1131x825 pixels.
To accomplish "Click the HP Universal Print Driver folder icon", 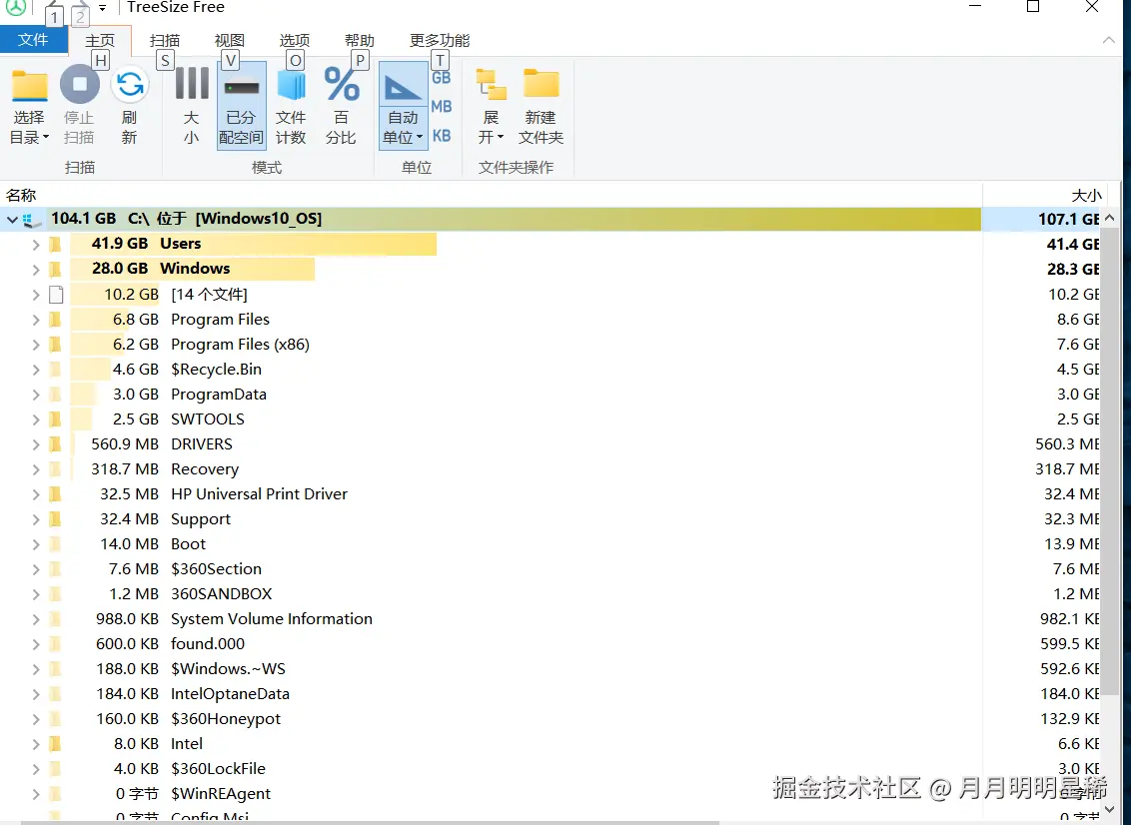I will tap(56, 494).
